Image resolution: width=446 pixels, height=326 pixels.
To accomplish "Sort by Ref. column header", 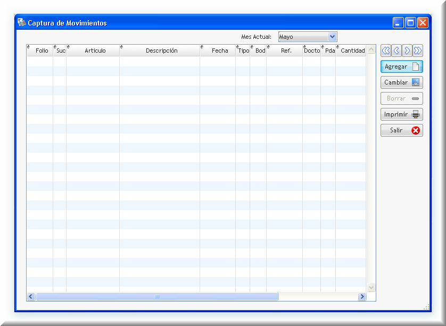I will [285, 51].
